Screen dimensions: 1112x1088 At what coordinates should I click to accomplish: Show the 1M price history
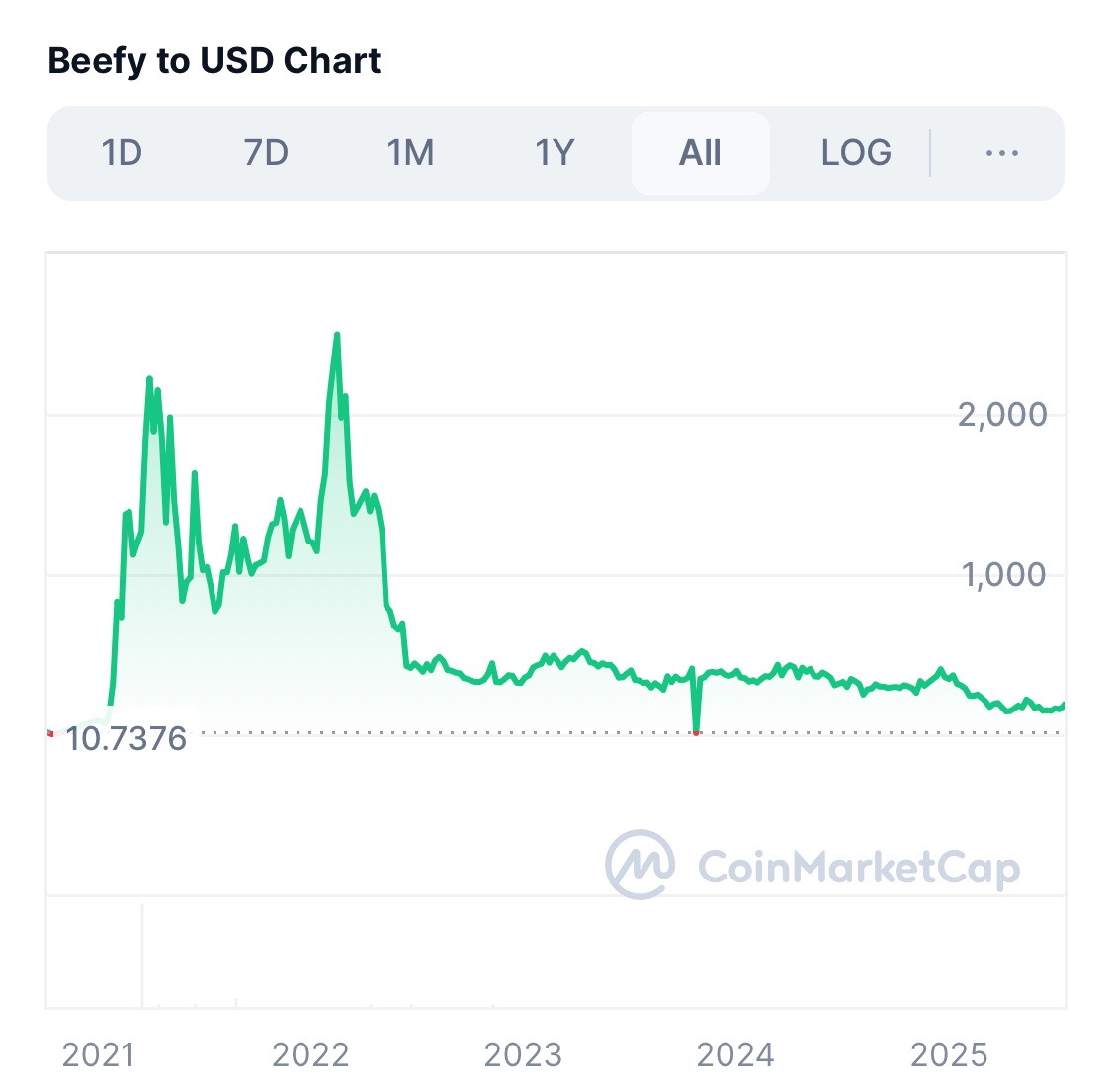[x=410, y=153]
